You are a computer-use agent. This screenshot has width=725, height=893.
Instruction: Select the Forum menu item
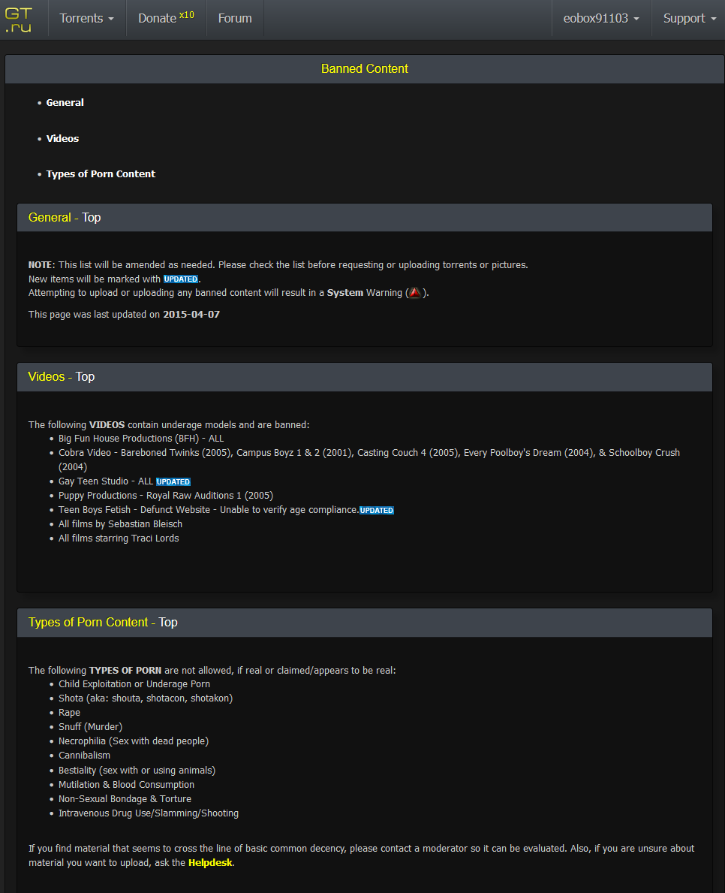pyautogui.click(x=234, y=18)
